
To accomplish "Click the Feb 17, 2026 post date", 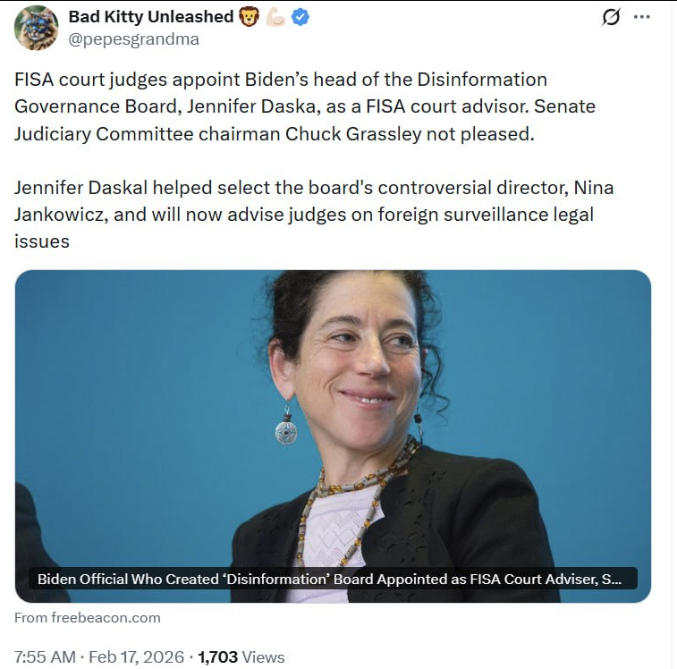I will click(137, 656).
